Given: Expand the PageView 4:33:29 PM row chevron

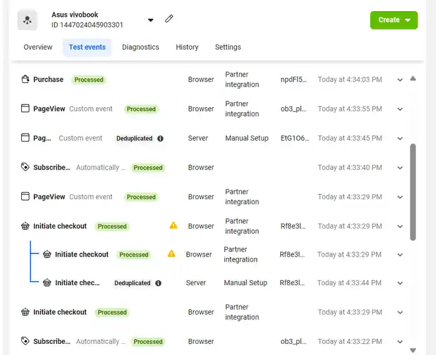Looking at the screenshot, I should pos(400,197).
